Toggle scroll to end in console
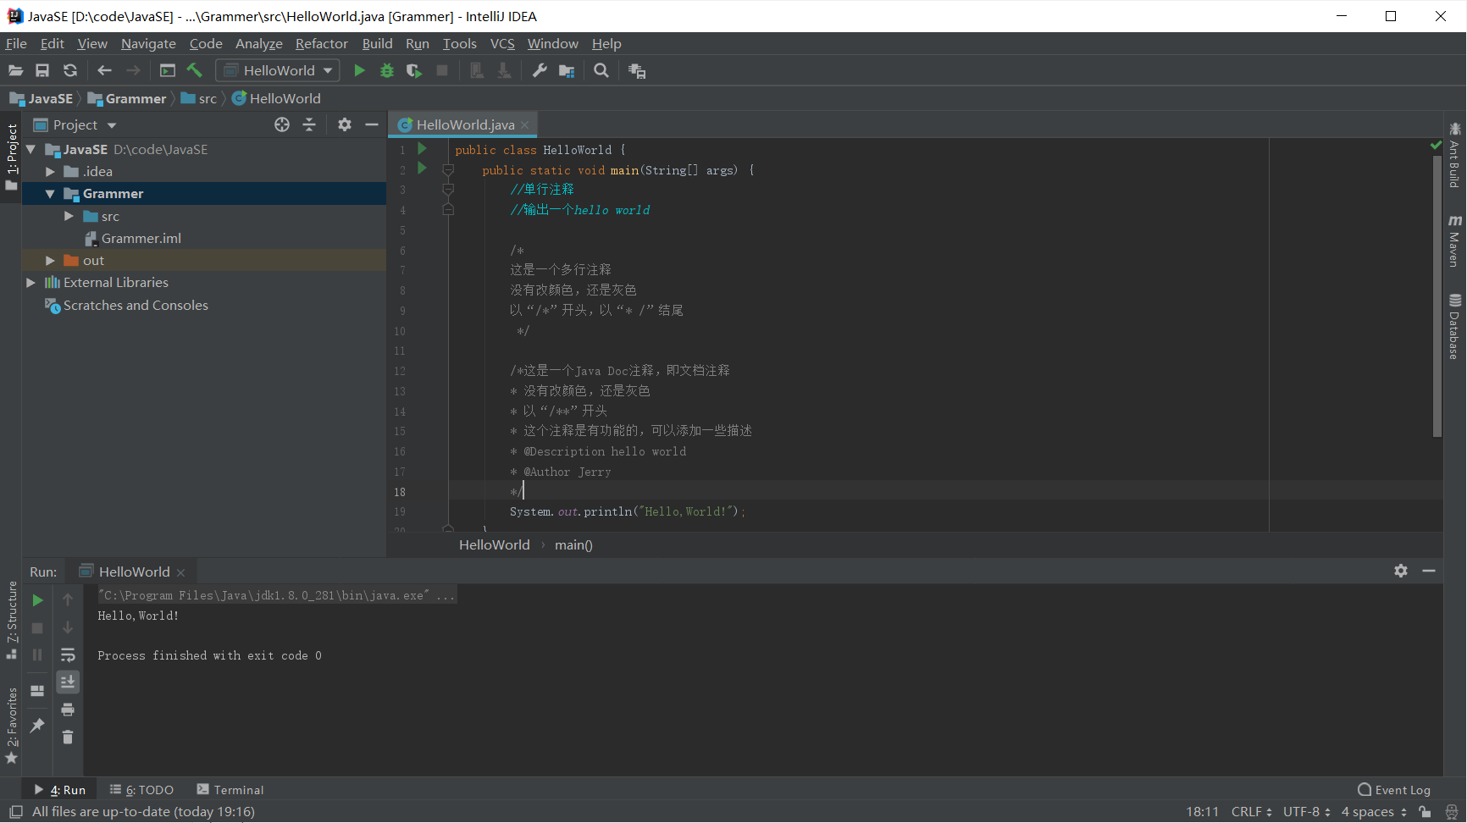The height and width of the screenshot is (823, 1467). (68, 682)
